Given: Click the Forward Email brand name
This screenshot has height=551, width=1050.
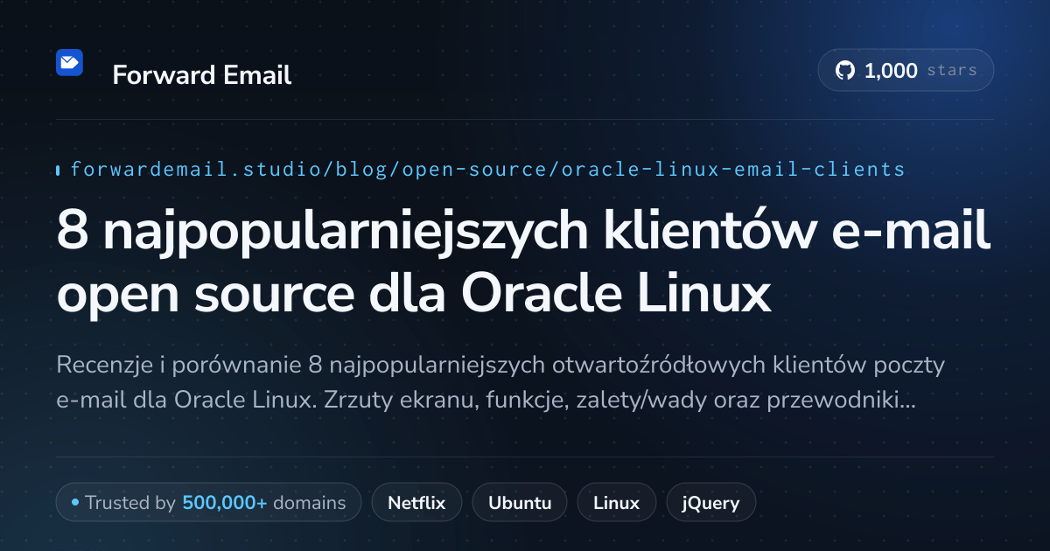Looking at the screenshot, I should point(202,75).
